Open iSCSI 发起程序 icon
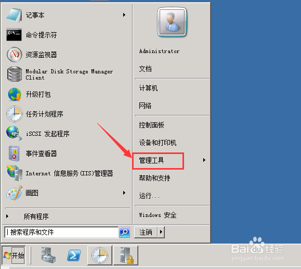301x269 pixels. 14,133
